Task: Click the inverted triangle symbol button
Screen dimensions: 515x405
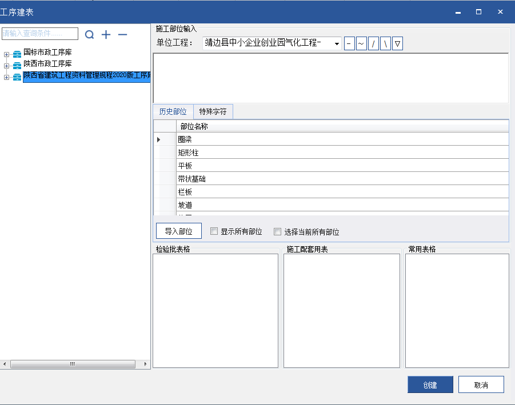Action: [397, 43]
